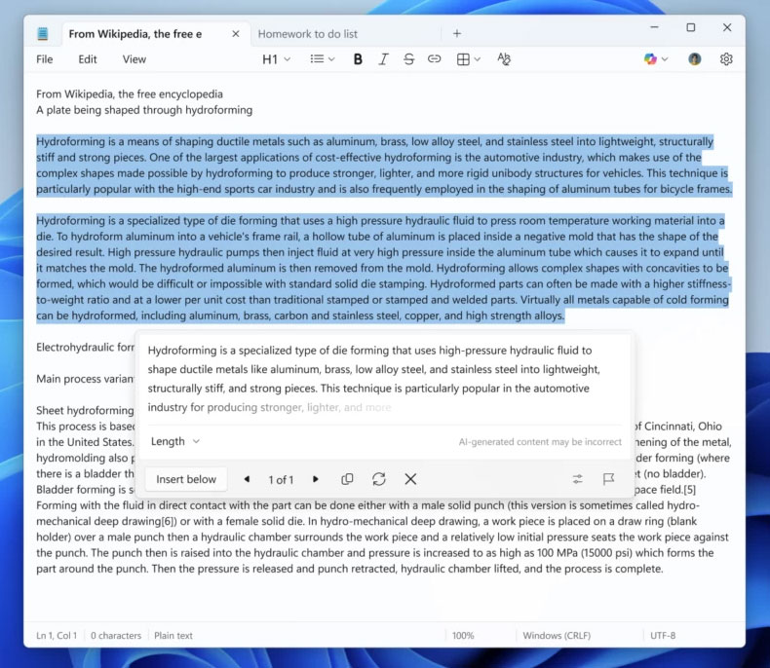Close the 'From Wikipedia' tab
This screenshot has height=668, width=770.
tap(236, 34)
